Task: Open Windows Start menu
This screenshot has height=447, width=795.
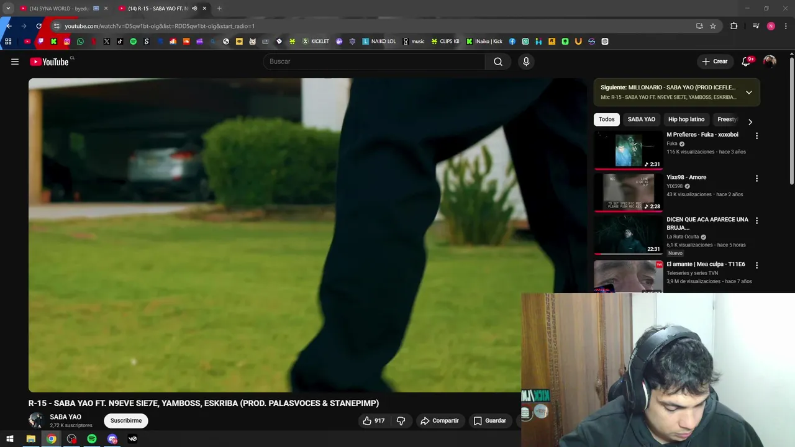Action: coord(9,439)
